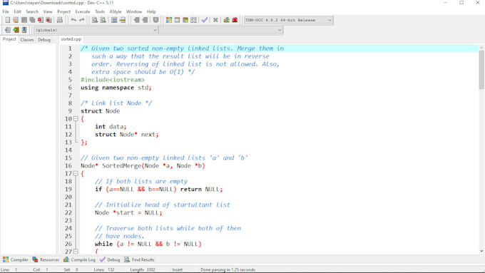Viewport: 485px width, 273px height.
Task: Open the View menu
Action: pos(48,11)
